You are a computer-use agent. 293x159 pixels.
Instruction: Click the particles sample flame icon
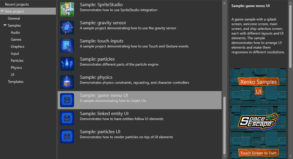click(67, 64)
